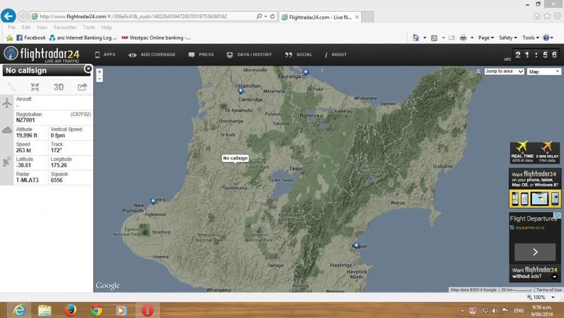
Task: Zoom out the map with minus button
Action: [99, 79]
